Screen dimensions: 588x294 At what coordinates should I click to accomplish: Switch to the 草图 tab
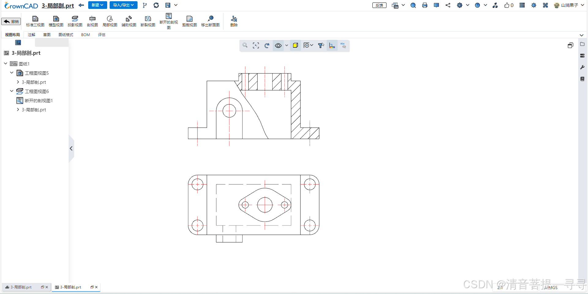click(47, 35)
